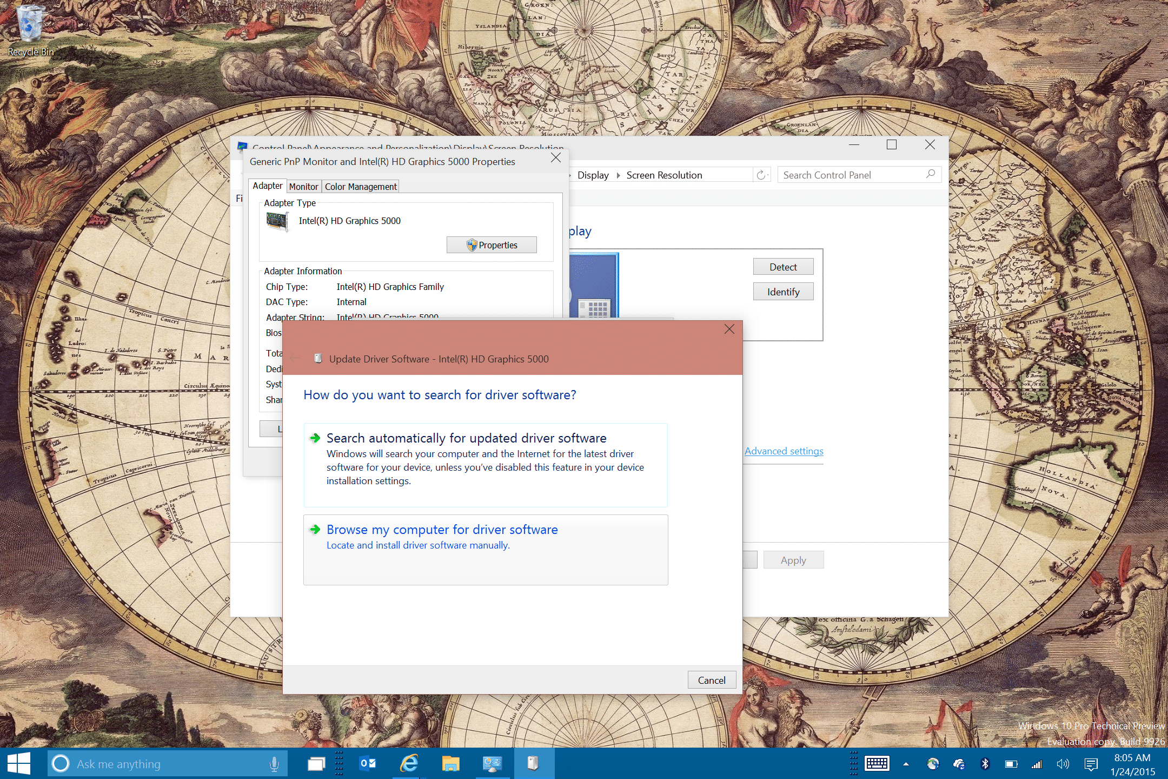The image size is (1168, 779).
Task: Open the network signal tray icon
Action: coord(1037,764)
